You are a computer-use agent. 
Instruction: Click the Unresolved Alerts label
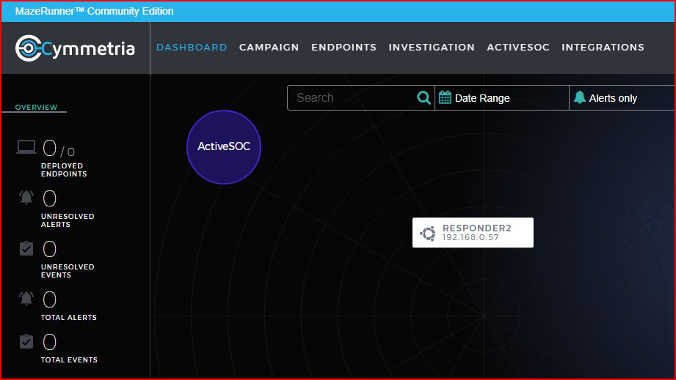[x=68, y=220]
